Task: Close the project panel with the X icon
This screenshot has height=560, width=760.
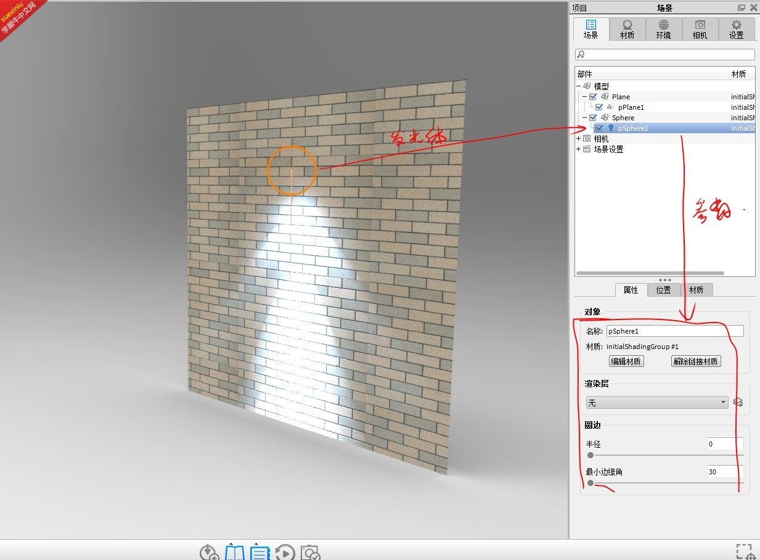Action: click(753, 7)
